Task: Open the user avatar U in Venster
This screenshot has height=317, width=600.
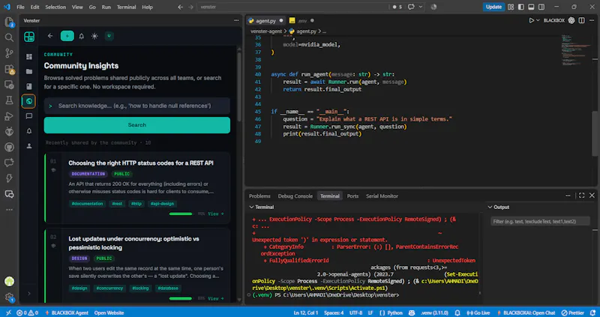Action: pos(109,36)
